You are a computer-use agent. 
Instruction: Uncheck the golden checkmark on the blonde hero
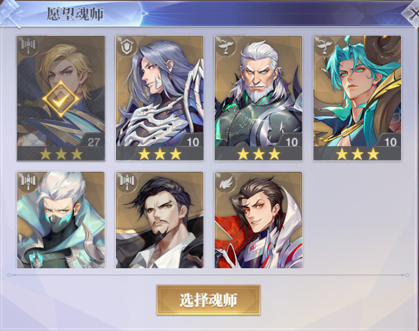(60, 99)
